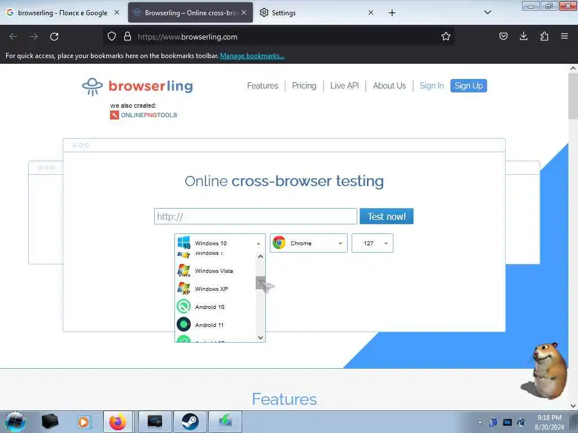Open the Live API nav link
578x433 pixels.
coord(344,86)
